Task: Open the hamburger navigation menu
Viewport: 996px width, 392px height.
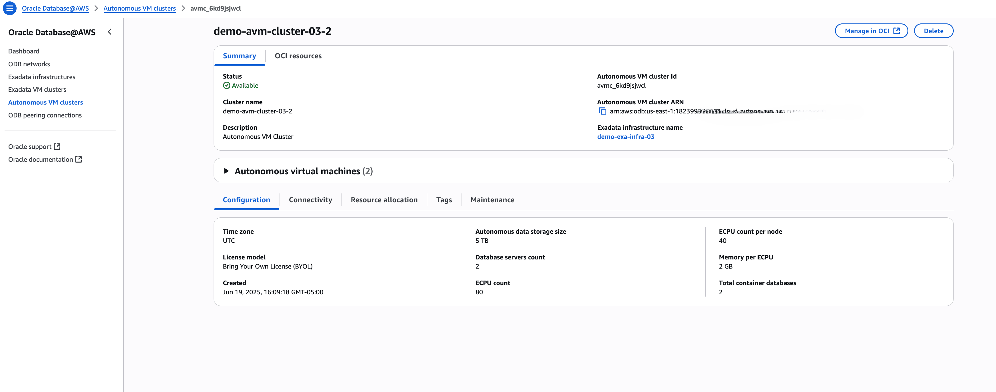Action: tap(9, 8)
